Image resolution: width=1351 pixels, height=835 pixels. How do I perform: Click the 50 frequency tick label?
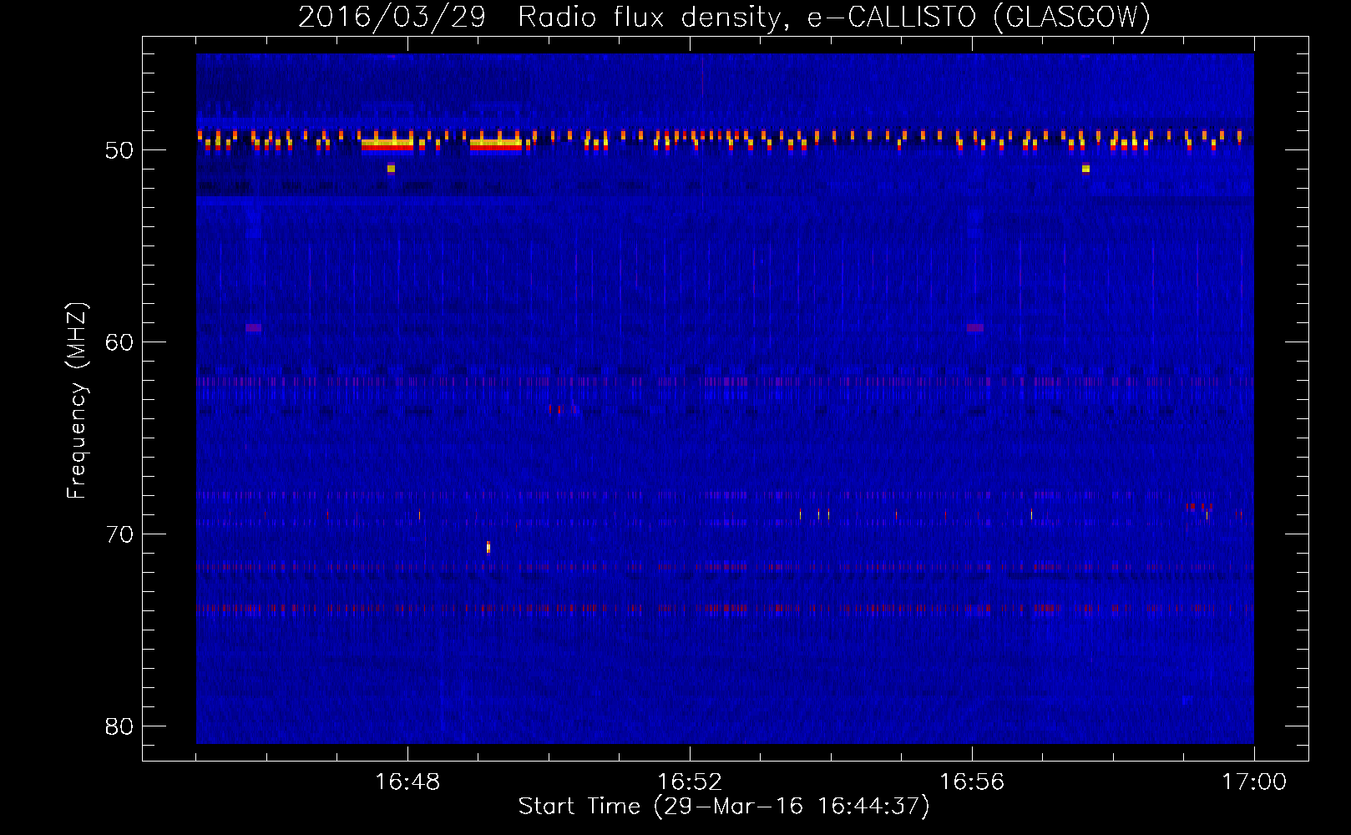119,150
